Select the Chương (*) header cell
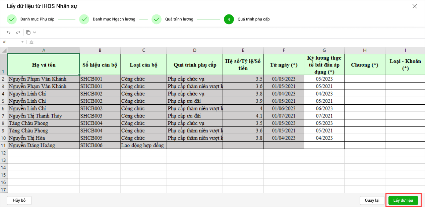The height and width of the screenshot is (207, 425). pyautogui.click(x=364, y=65)
